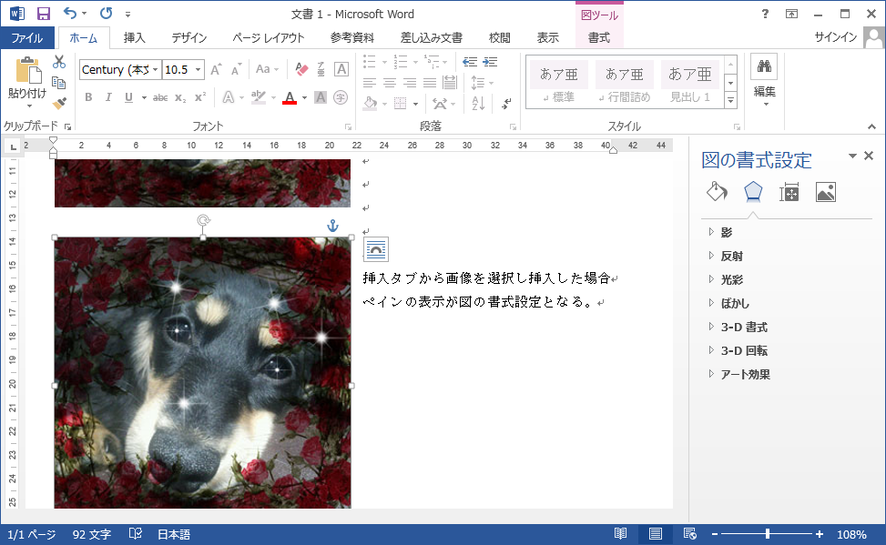Screen dimensions: 886x545
Task: Show paragraph marks with the 編集記号 icon
Action: tap(506, 103)
